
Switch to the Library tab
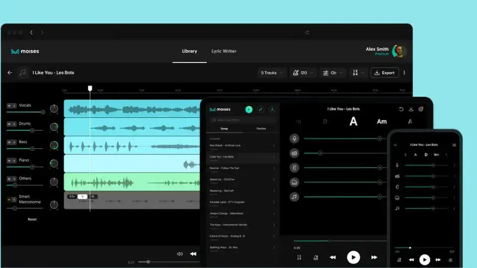189,51
